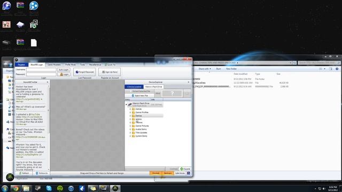Expand the Demos folder
The image size is (342, 192).
tap(130, 116)
